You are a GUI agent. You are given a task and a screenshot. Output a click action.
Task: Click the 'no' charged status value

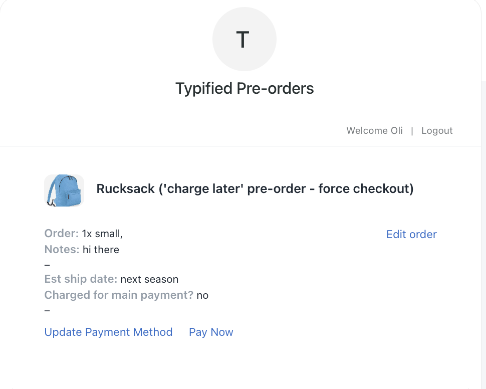coord(202,295)
